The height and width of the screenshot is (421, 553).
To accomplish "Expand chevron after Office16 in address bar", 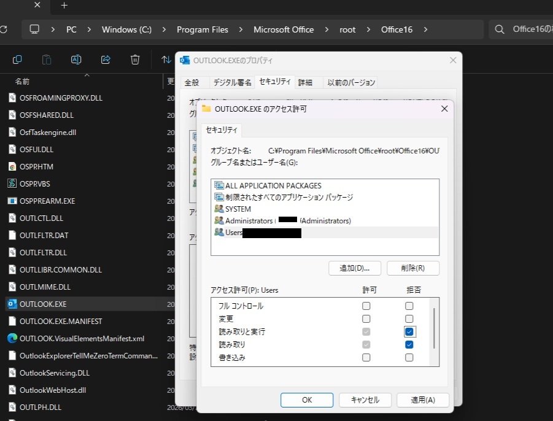I will pos(425,29).
